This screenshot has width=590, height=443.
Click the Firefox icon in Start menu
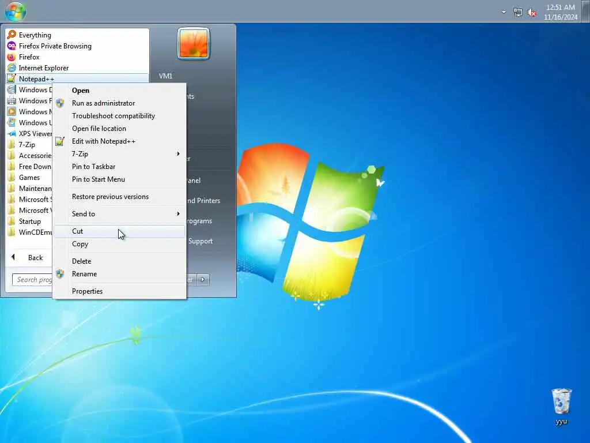tap(12, 57)
